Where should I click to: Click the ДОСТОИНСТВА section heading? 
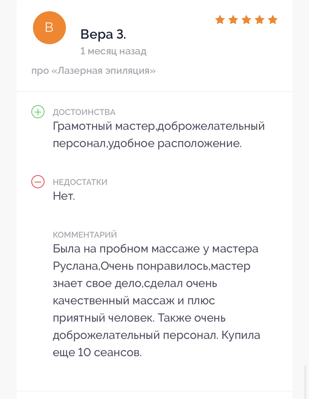click(84, 112)
